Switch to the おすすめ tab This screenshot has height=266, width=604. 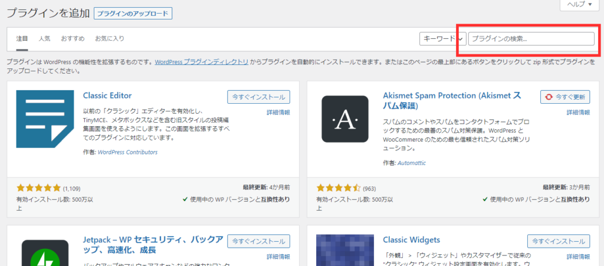[73, 38]
